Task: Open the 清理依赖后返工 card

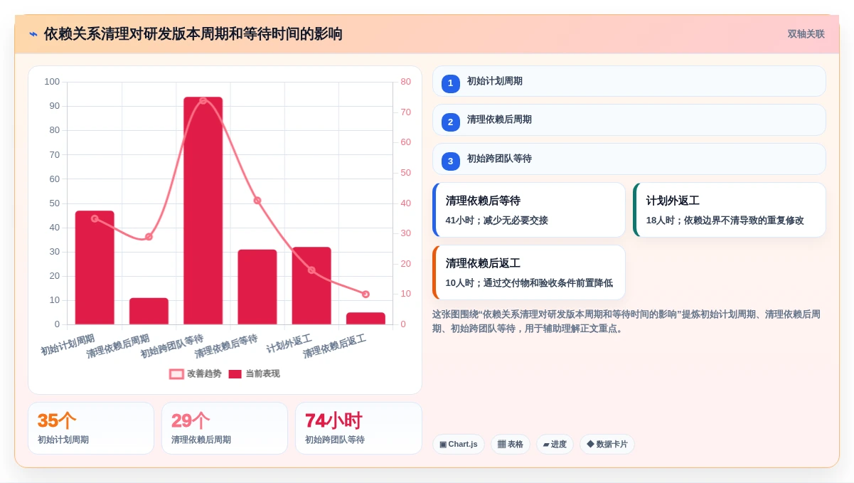Action: (x=529, y=272)
